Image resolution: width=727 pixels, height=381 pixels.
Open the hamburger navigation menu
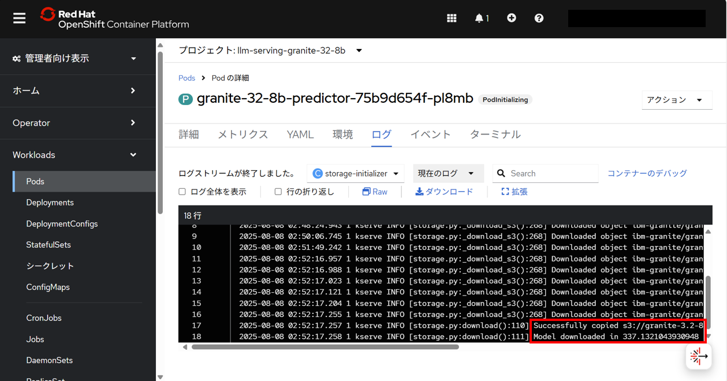20,18
